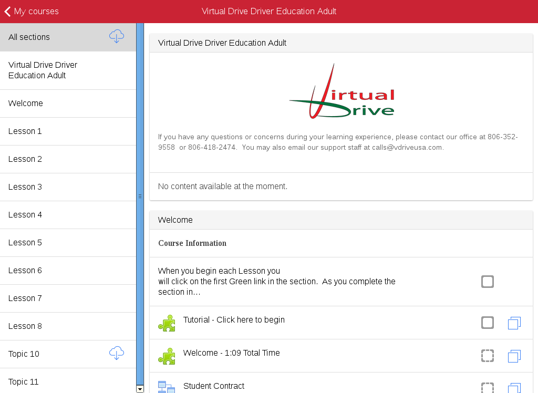The width and height of the screenshot is (538, 393).
Task: Click the sidebar splitter handle grip
Action: 140,196
